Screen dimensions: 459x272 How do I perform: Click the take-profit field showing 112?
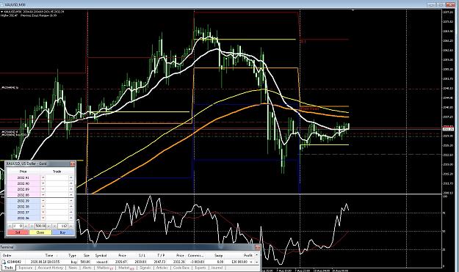[62, 226]
